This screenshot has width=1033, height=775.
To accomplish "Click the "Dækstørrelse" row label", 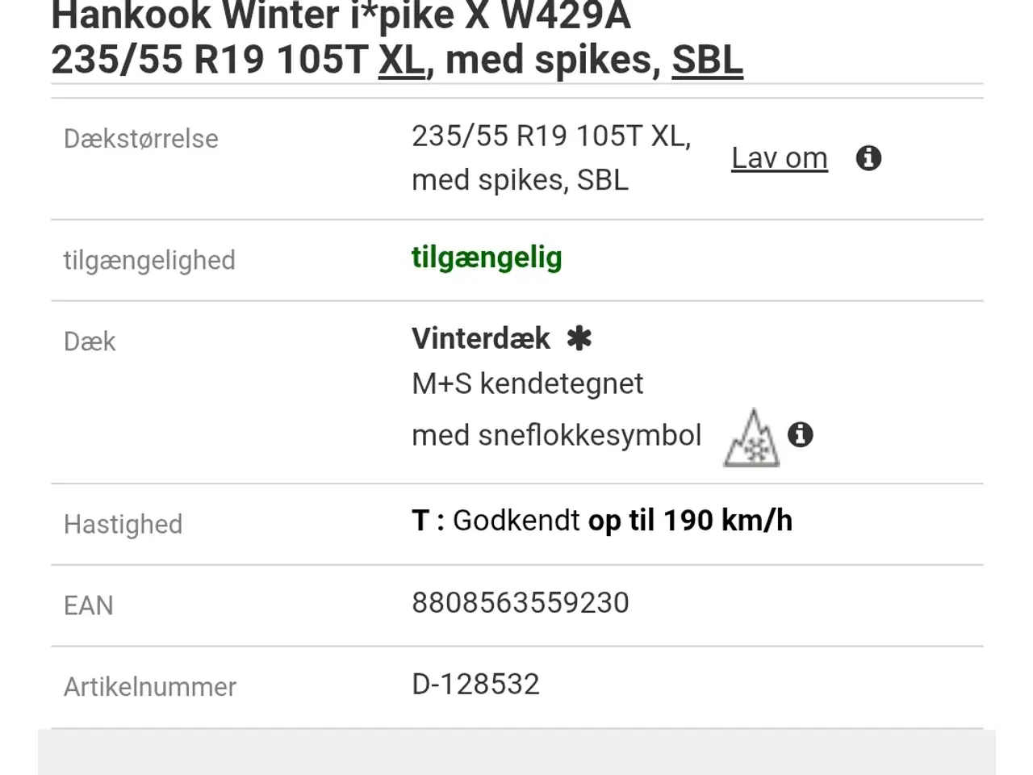I will point(140,139).
